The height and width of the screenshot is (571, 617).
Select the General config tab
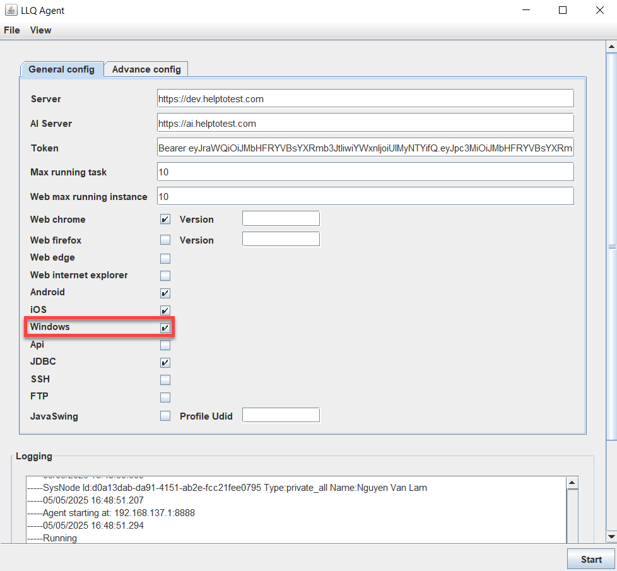pos(62,69)
